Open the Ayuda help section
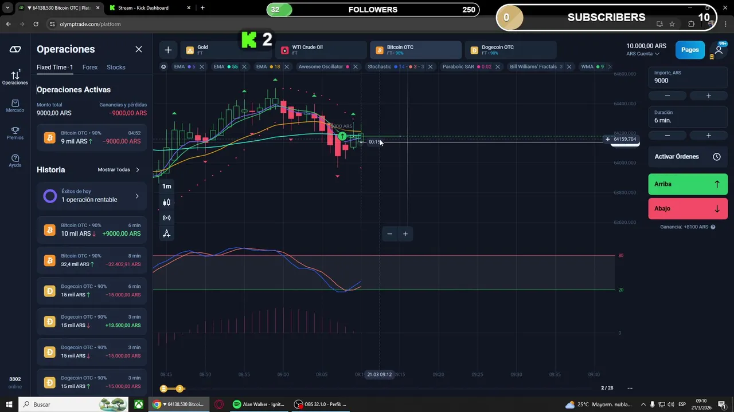This screenshot has width=734, height=412. click(x=15, y=160)
